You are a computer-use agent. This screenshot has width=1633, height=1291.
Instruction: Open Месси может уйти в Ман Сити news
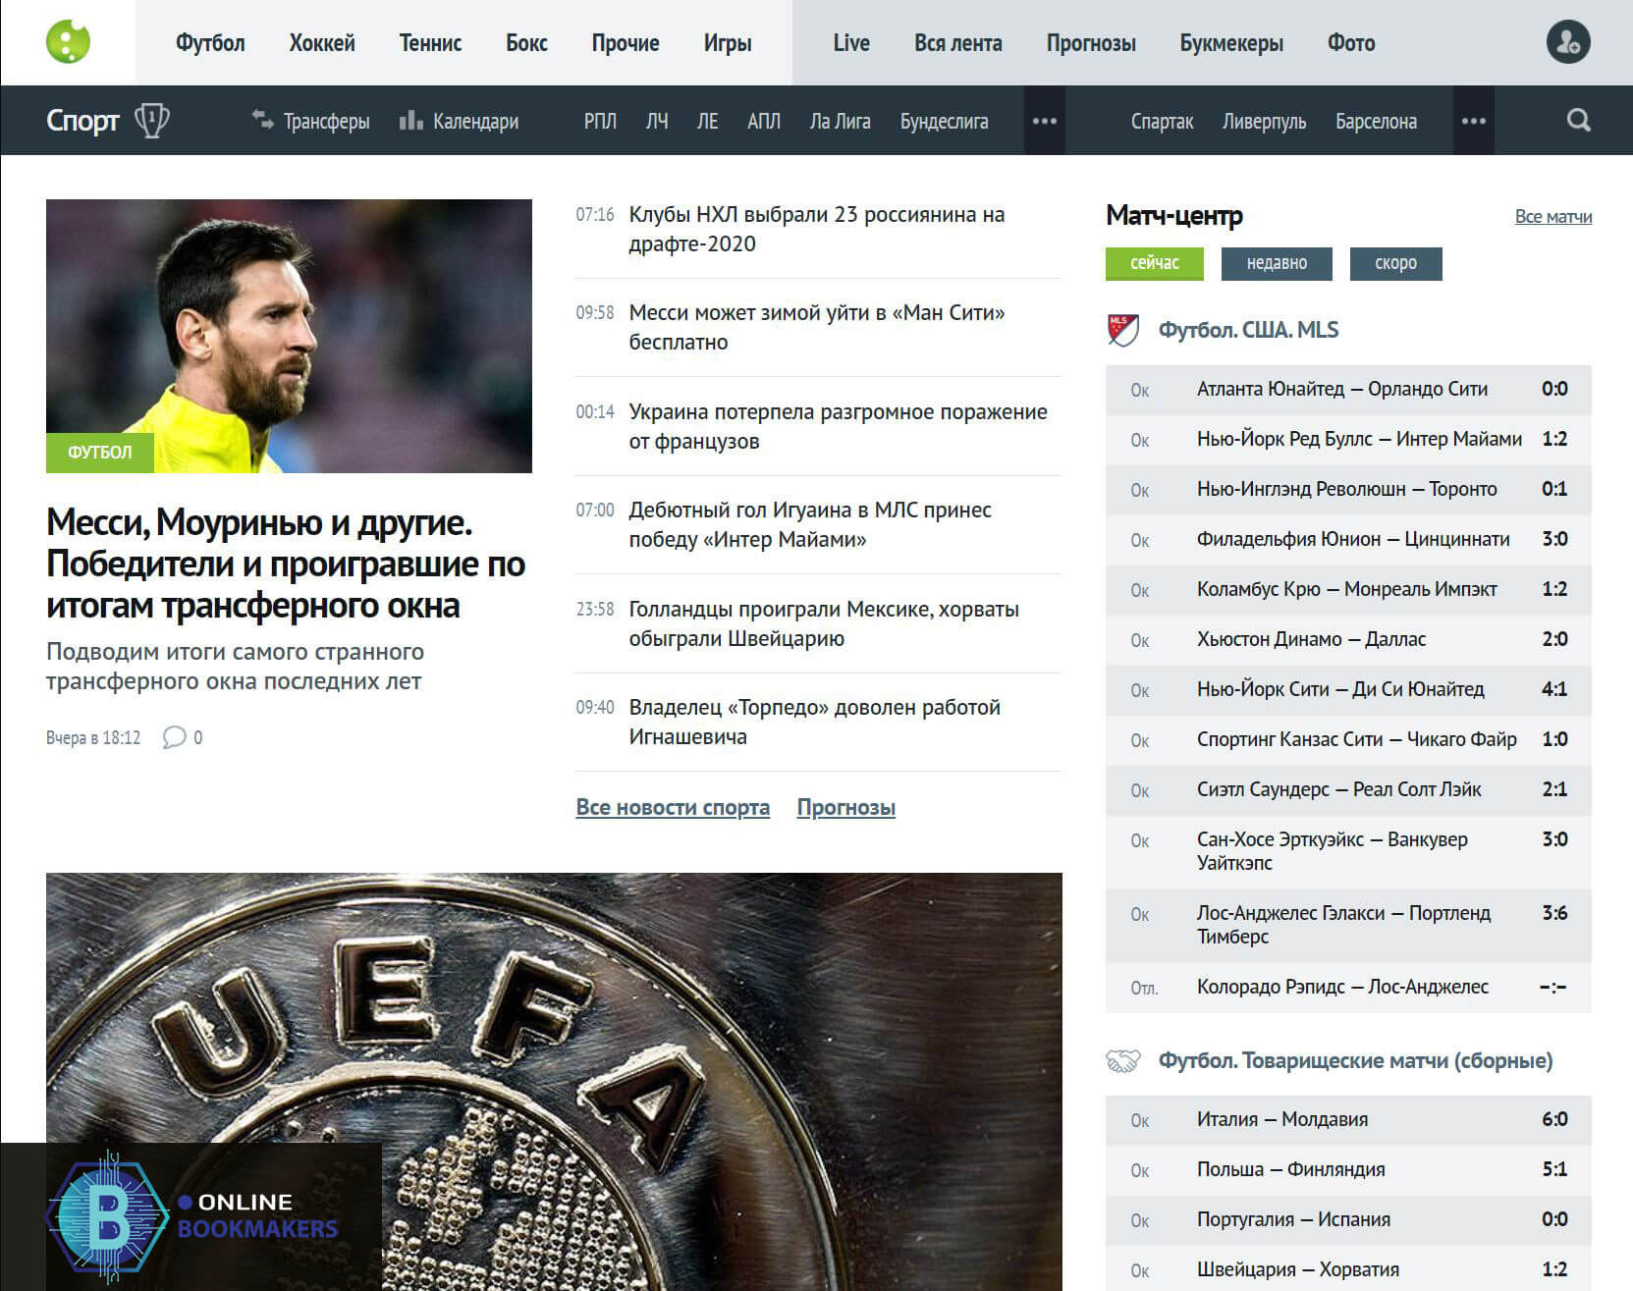coord(817,327)
